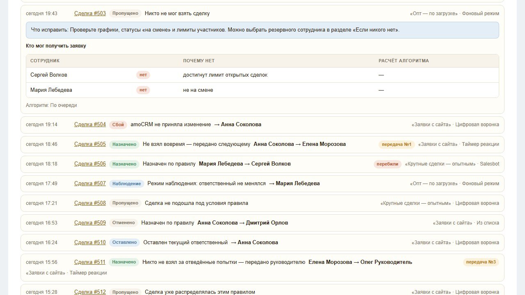Follow the Сделка #505 link
Viewport: 525px width, 295px height.
click(x=90, y=144)
